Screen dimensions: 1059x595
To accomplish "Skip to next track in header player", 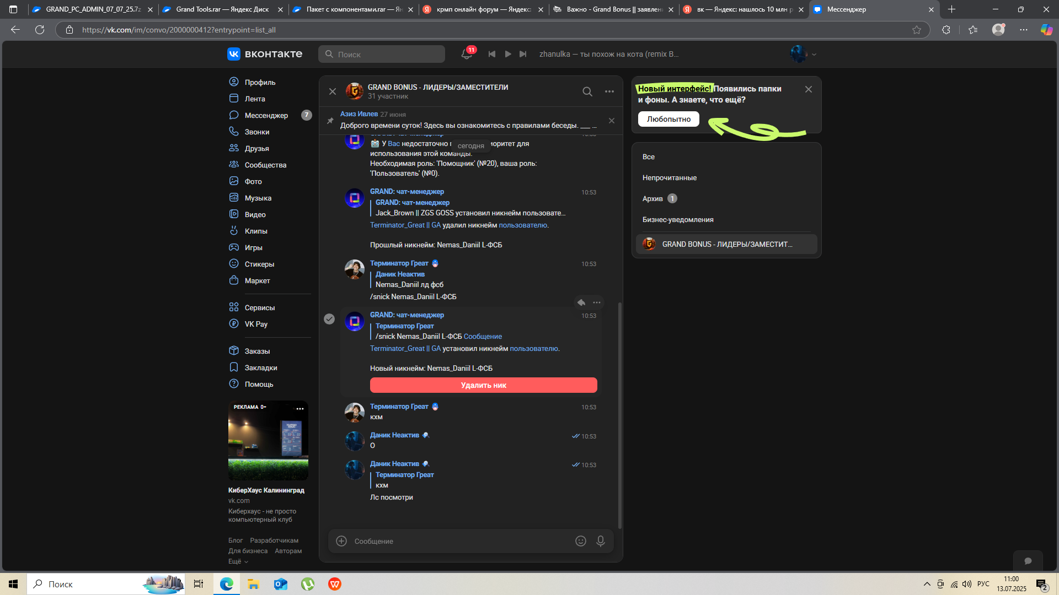I will 523,54.
